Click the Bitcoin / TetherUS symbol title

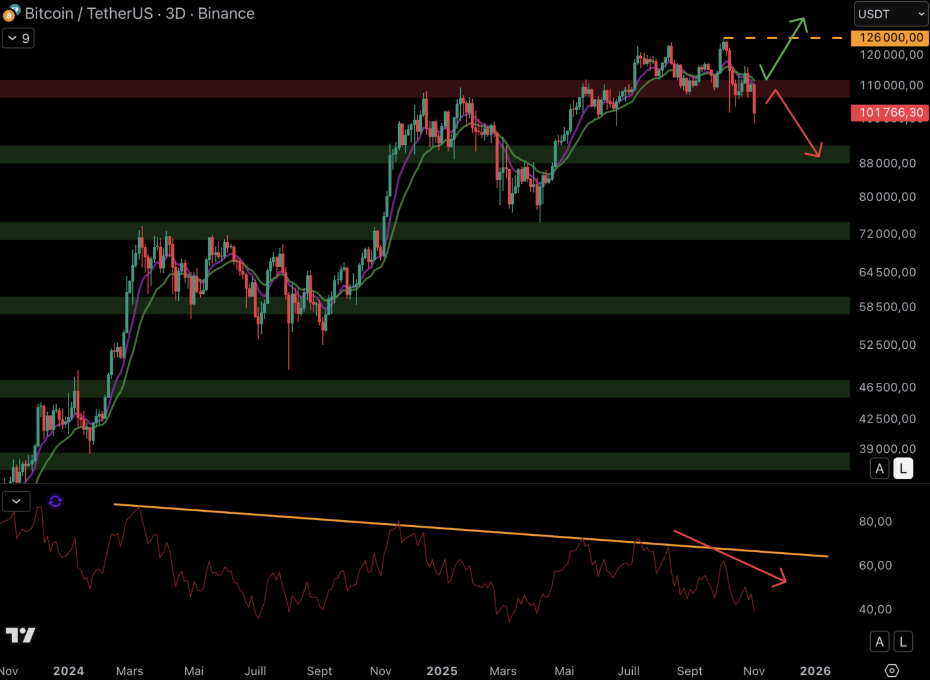coord(88,13)
